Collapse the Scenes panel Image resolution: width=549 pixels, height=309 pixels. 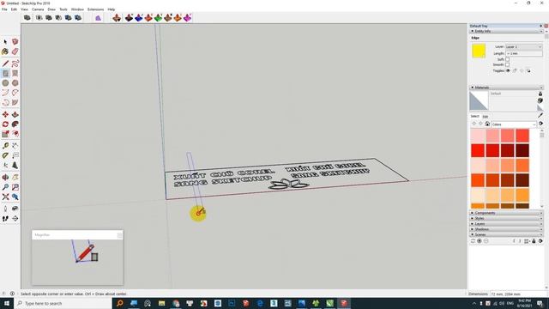(506, 234)
